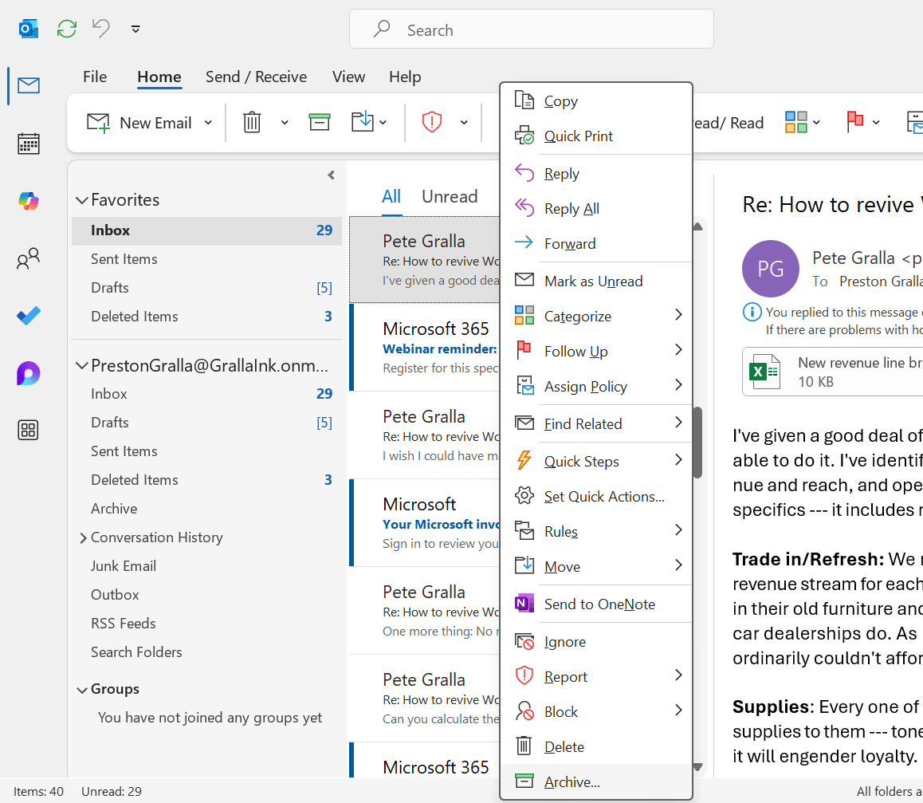
Task: Click the Archive icon on the ribbon
Action: click(x=319, y=122)
